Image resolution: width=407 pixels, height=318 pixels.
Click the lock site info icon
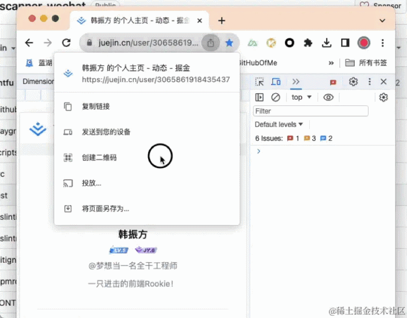pos(89,43)
